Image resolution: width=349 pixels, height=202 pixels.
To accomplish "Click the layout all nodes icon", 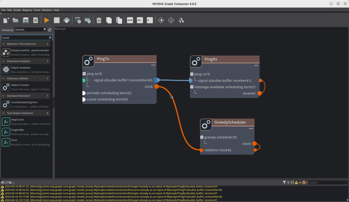I will 181,20.
